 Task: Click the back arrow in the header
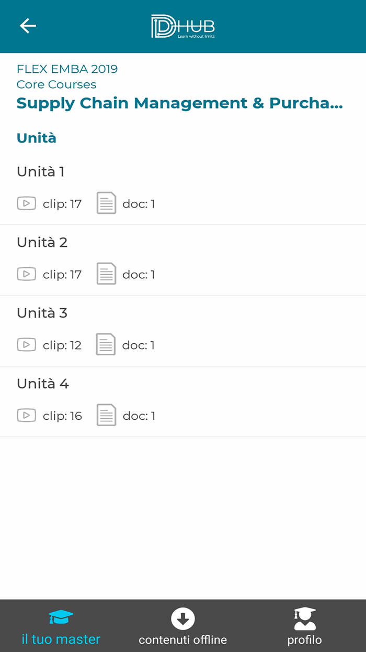pos(28,26)
